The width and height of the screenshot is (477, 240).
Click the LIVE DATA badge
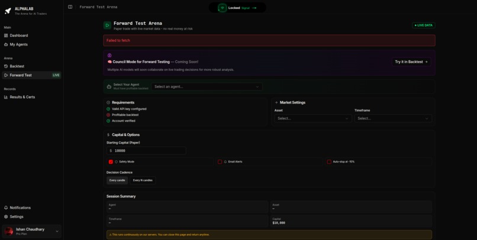click(x=424, y=25)
